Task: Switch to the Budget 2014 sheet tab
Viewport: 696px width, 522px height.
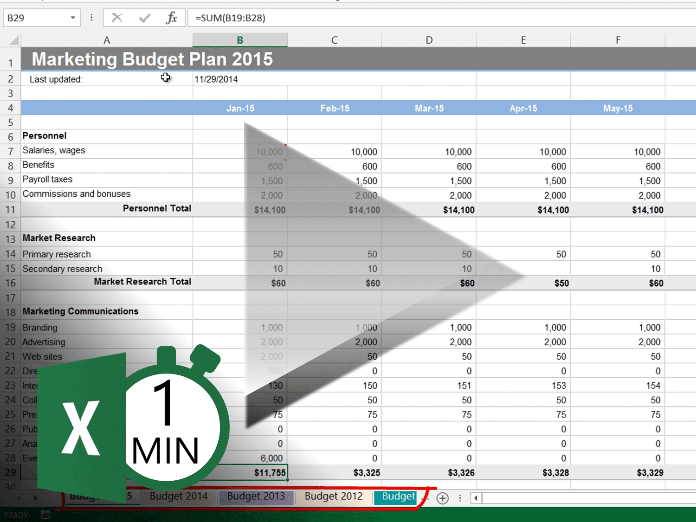Action: click(x=179, y=496)
